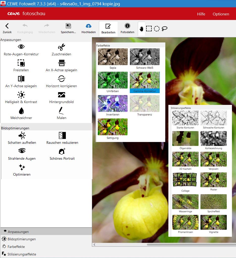This screenshot has height=258, width=236.
Task: Switch to Stilisierungseffekte section at bottom
Action: pyautogui.click(x=46, y=254)
